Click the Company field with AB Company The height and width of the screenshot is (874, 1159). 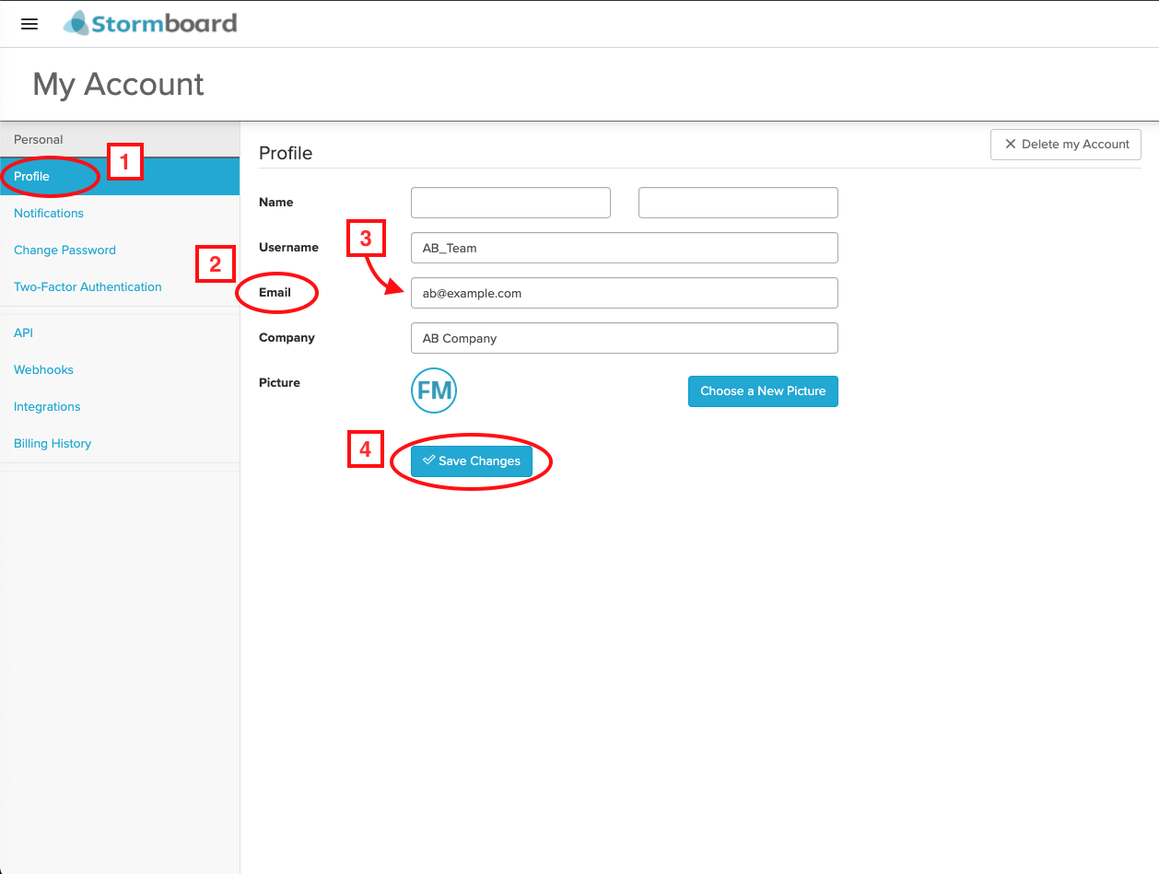click(625, 338)
